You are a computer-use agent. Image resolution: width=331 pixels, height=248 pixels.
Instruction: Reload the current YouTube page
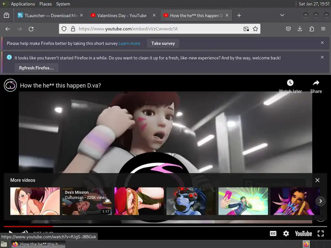[31, 29]
